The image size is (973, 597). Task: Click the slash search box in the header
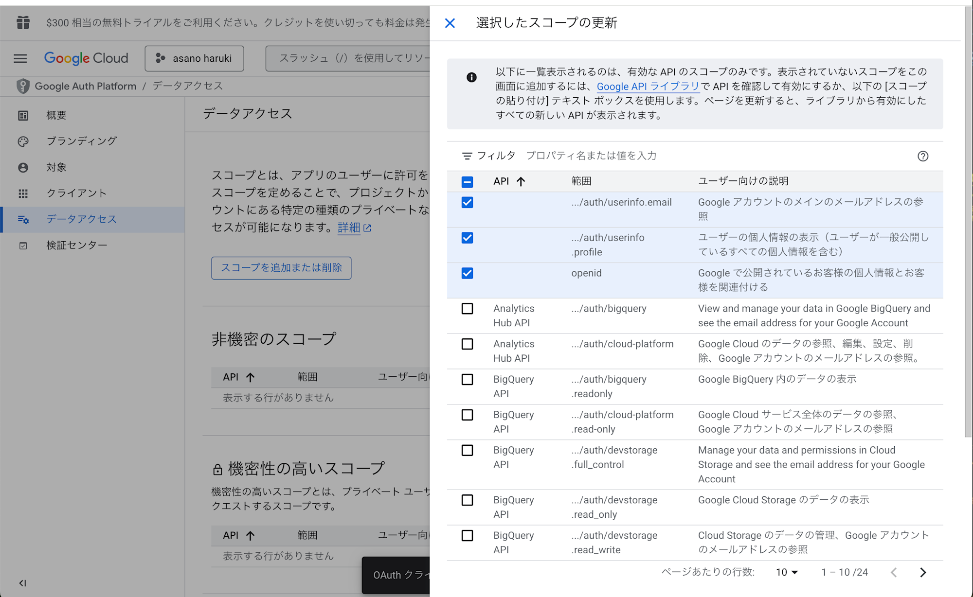348,58
